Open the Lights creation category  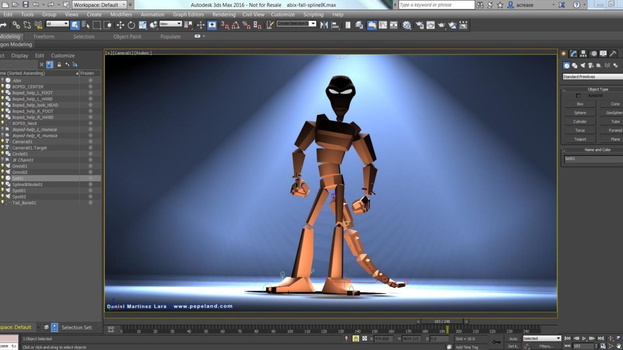click(583, 66)
